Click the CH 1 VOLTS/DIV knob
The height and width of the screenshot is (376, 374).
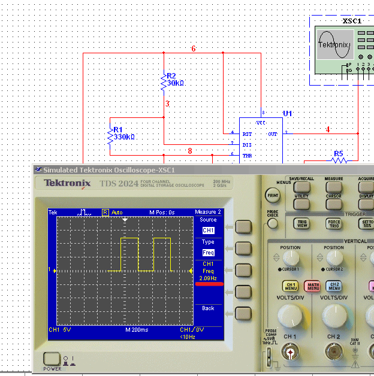pos(291,316)
